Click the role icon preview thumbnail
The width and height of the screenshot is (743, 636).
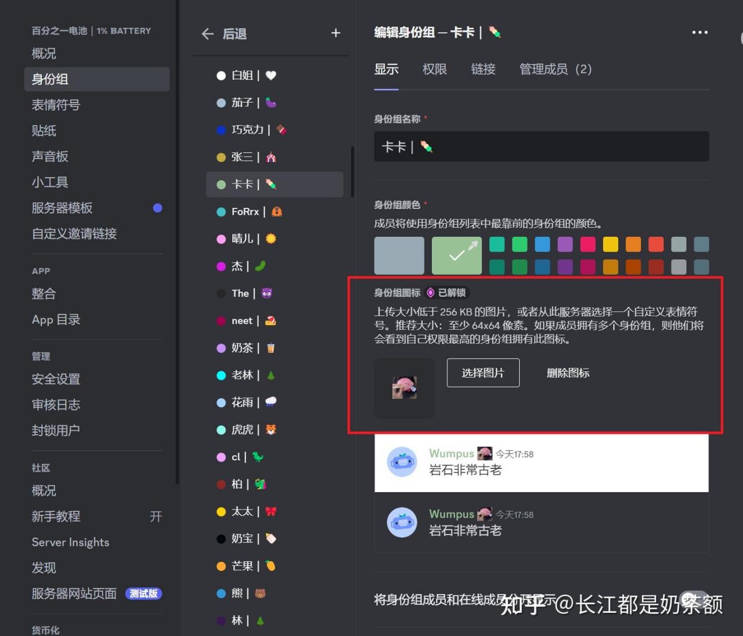405,388
